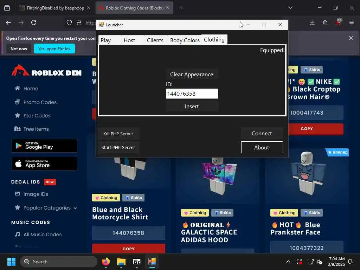
Task: Click code 144076358 on the webpage
Action: [129, 233]
